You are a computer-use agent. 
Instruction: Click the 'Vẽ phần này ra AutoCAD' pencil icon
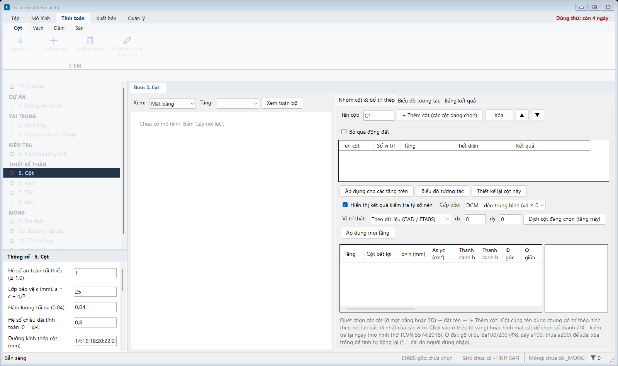pos(127,40)
